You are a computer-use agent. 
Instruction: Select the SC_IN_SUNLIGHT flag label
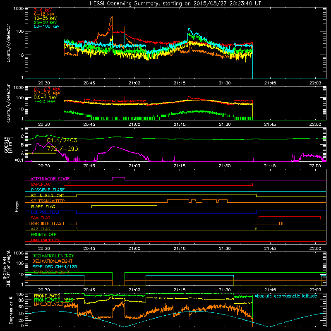pyautogui.click(x=47, y=195)
